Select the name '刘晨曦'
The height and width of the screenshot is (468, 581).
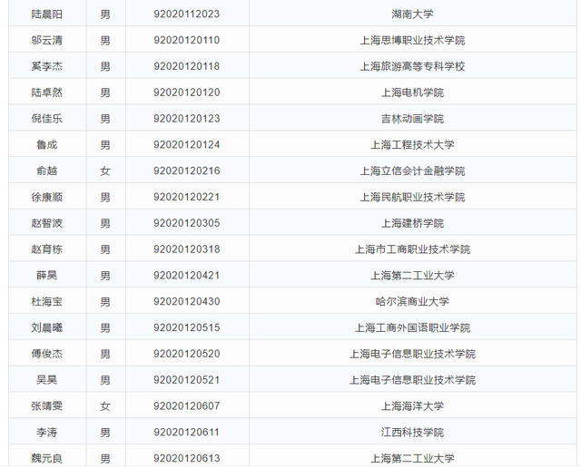pos(46,327)
